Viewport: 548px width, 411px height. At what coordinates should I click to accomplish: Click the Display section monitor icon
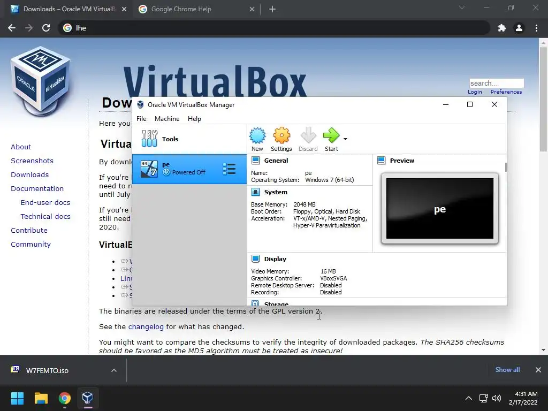[x=255, y=259]
